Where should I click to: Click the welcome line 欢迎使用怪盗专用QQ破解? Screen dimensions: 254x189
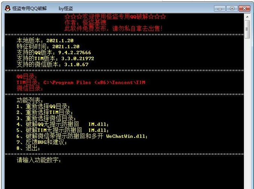(115, 16)
